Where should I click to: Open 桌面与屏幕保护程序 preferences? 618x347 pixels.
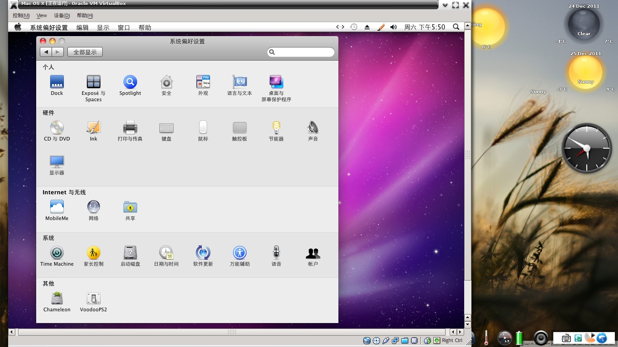click(276, 89)
